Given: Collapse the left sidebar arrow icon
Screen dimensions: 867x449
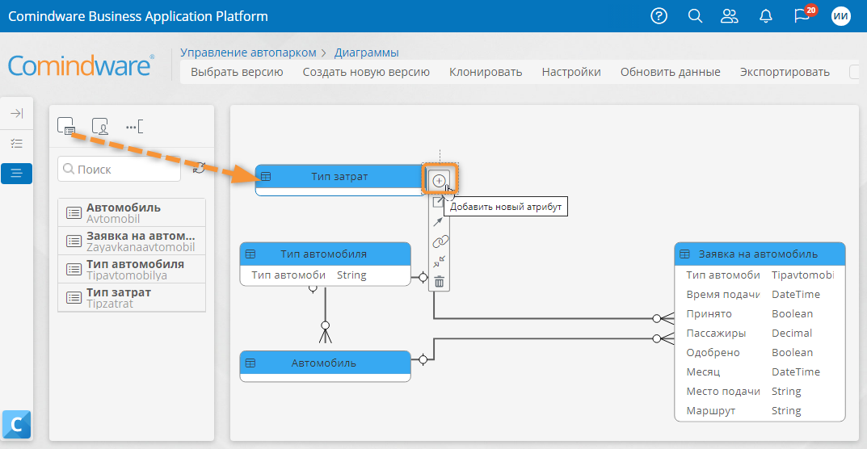Looking at the screenshot, I should click(x=17, y=113).
